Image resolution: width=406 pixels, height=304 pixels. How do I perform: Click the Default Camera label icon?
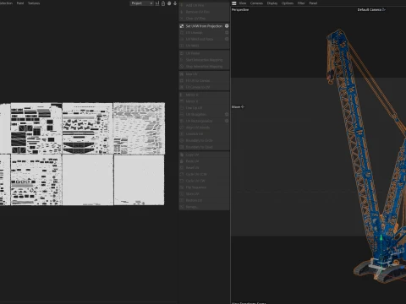coord(384,9)
